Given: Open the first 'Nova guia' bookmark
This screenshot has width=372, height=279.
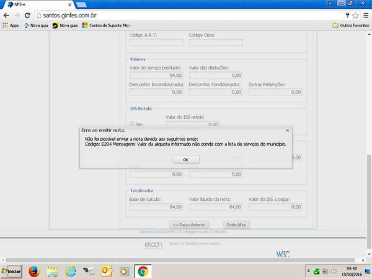Looking at the screenshot, I should pyautogui.click(x=36, y=25).
